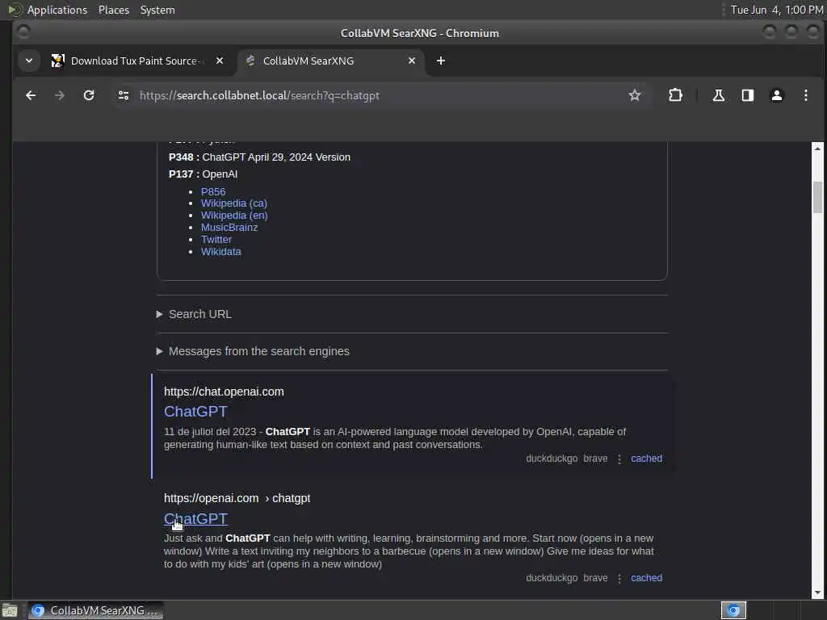827x620 pixels.
Task: Open the MusicBrainz link
Action: 229,227
